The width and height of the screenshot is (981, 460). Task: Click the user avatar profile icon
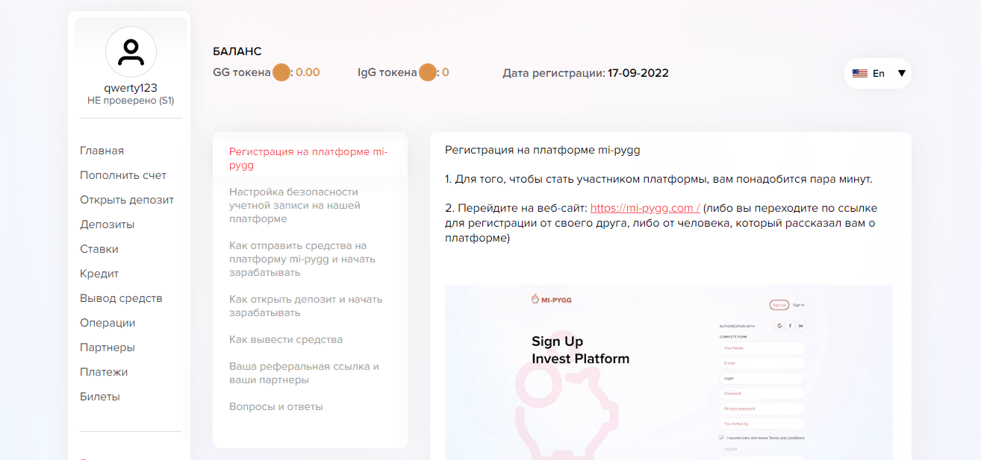pos(131,52)
